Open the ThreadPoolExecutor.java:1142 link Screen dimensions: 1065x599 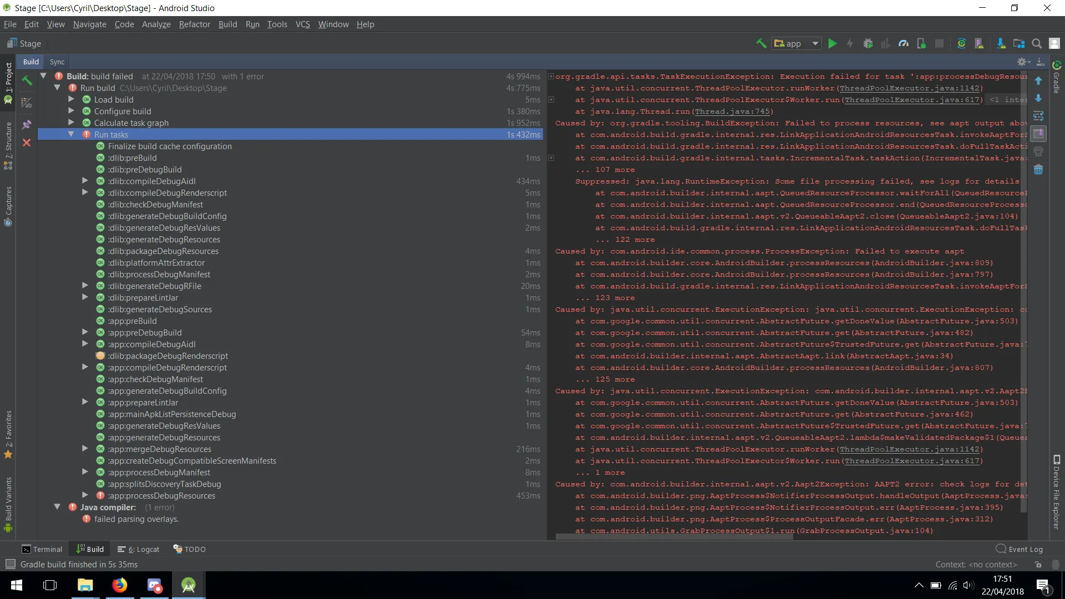910,88
